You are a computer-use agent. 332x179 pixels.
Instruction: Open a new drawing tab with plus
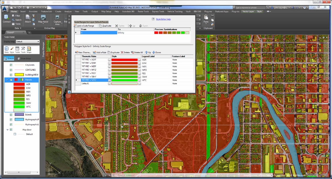click(x=29, y=32)
